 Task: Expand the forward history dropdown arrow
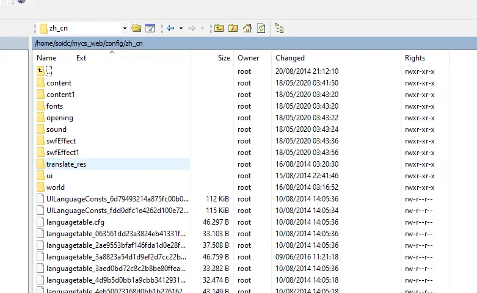coord(202,28)
